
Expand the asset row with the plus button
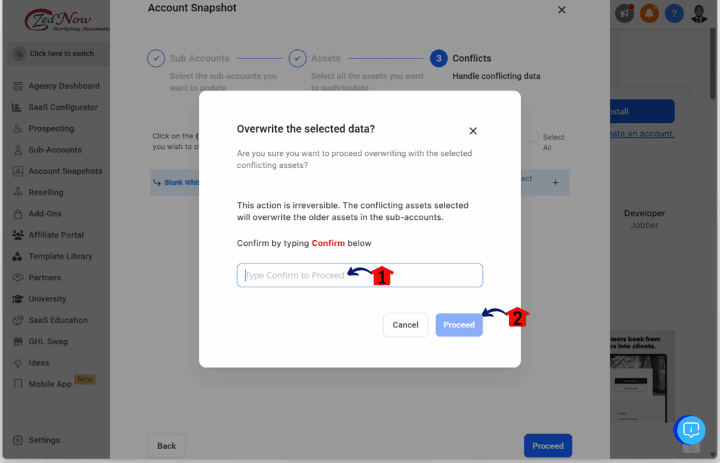(x=555, y=182)
